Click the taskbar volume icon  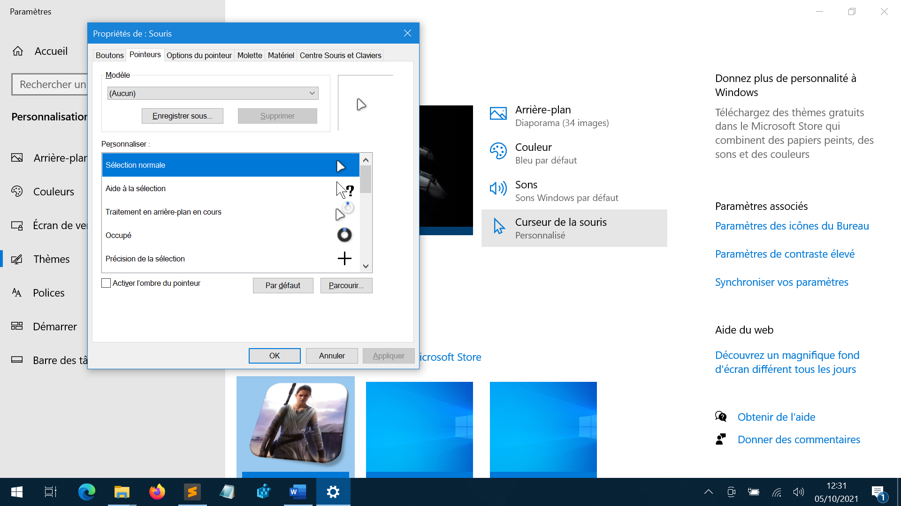pos(798,492)
